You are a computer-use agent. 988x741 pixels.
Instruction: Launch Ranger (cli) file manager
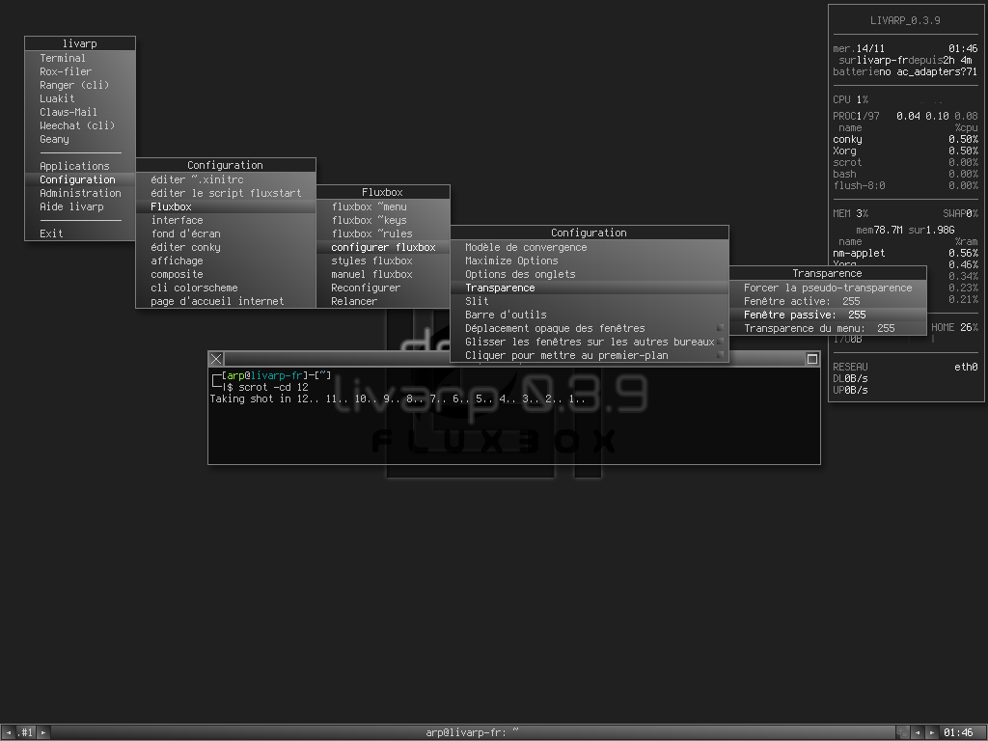(80, 85)
